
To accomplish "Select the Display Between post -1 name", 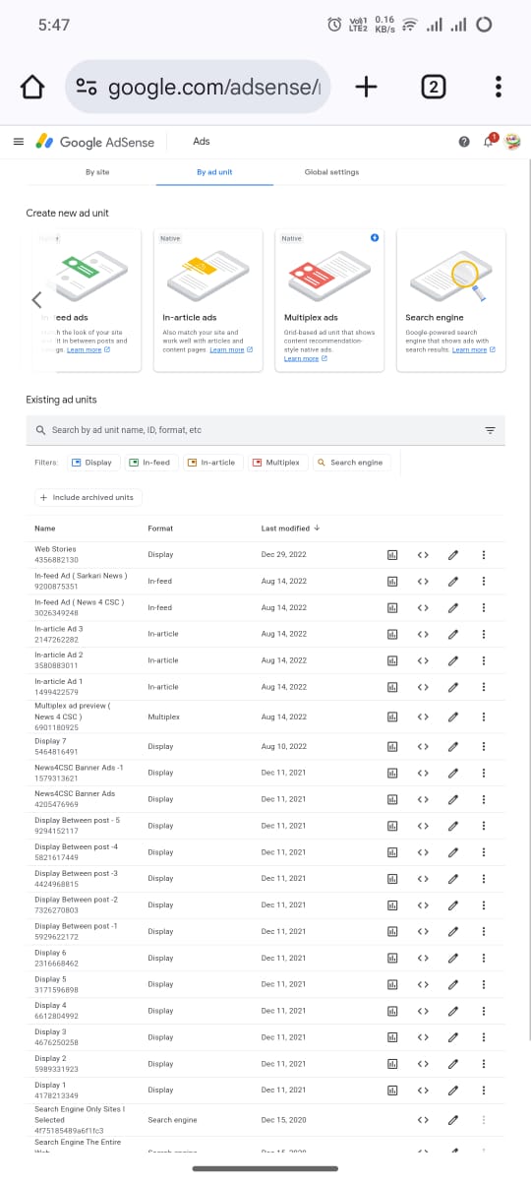I will [76, 926].
